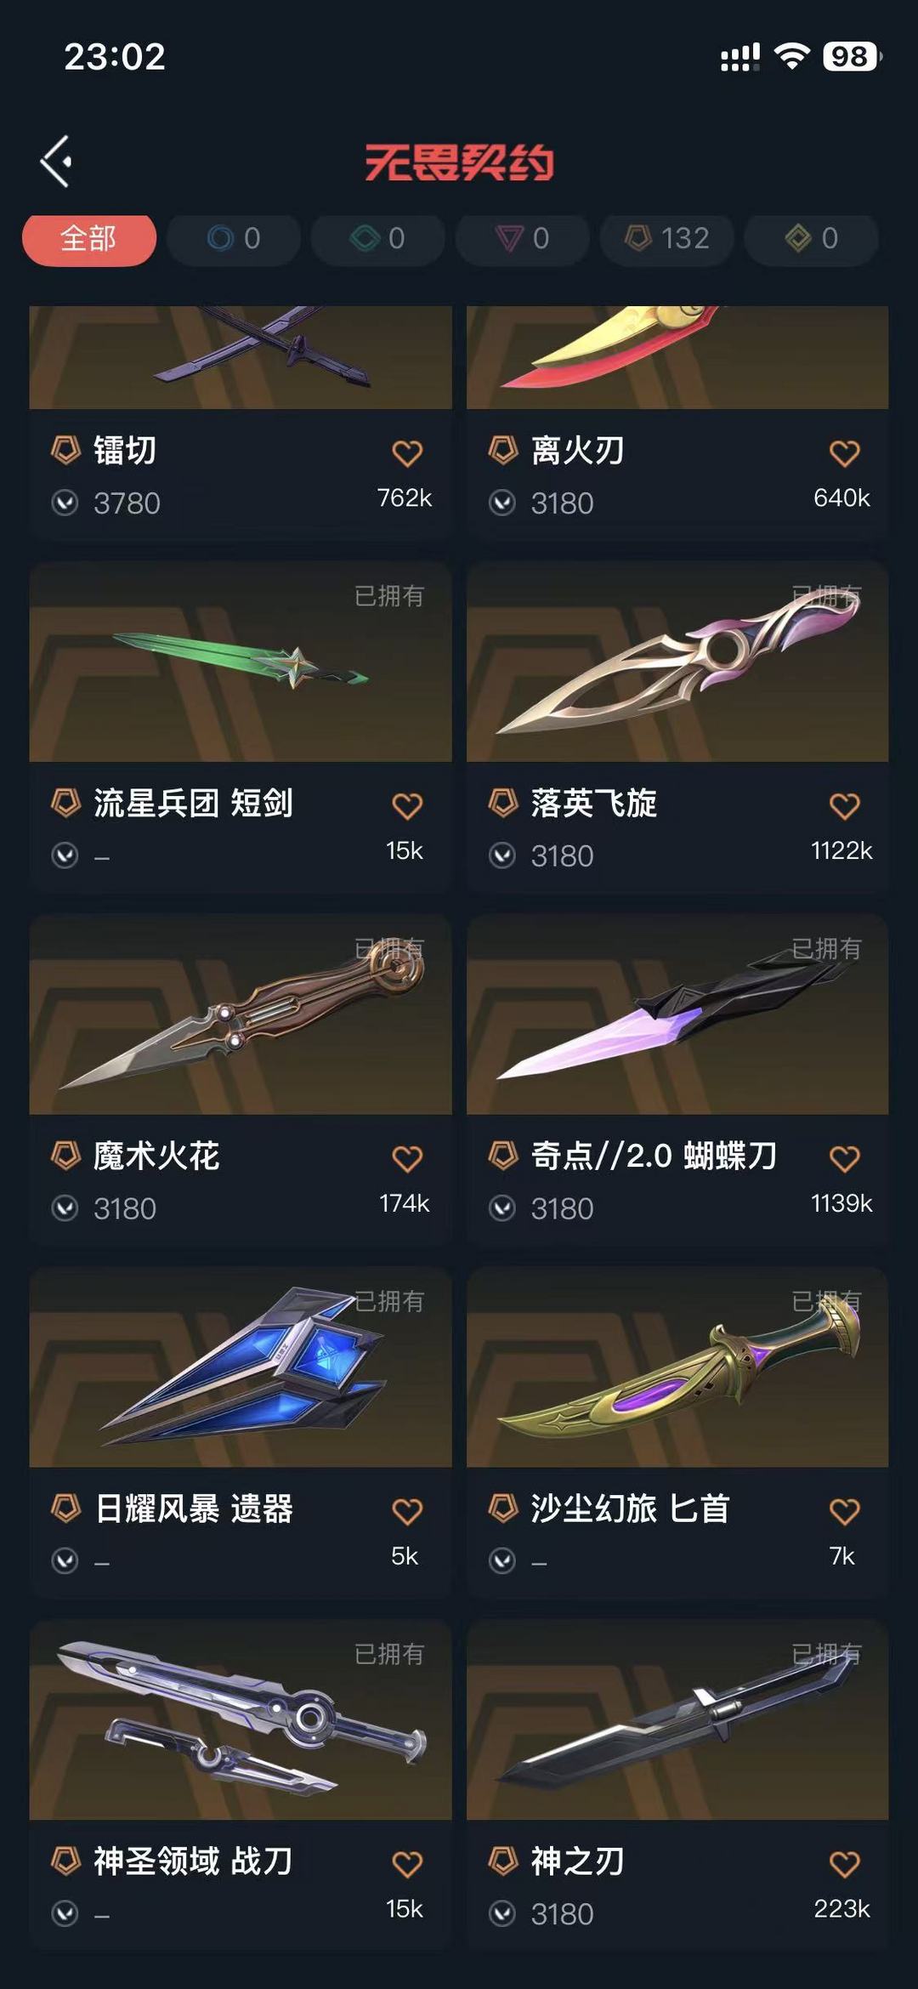Open 落英飞旋 knife thumbnail
This screenshot has width=918, height=1989.
677,662
